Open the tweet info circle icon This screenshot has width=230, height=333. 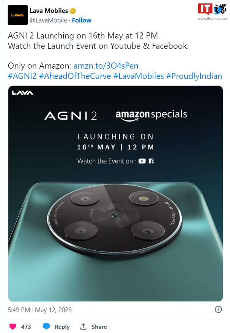click(x=218, y=309)
